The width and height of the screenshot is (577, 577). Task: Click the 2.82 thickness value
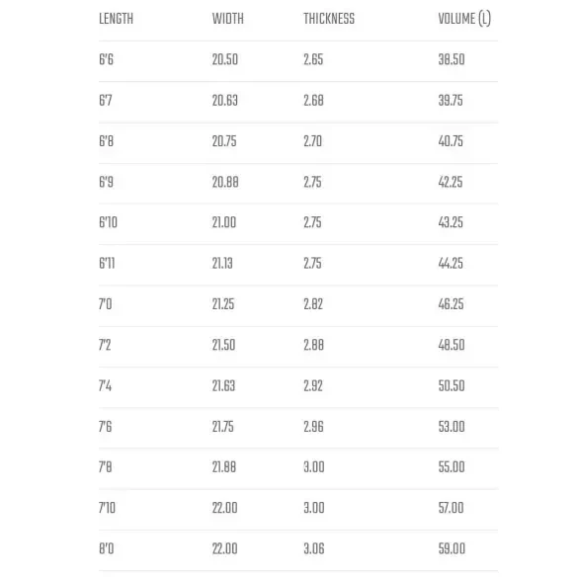313,304
